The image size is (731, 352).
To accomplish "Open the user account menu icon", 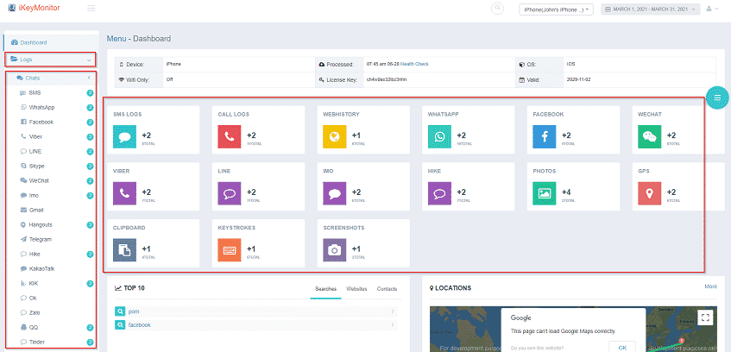I will pyautogui.click(x=712, y=9).
